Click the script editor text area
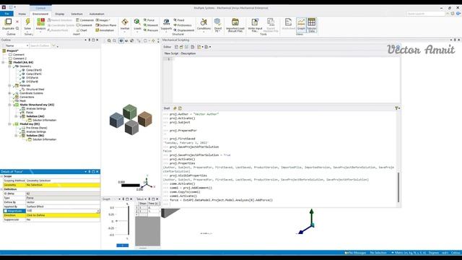 click(x=286, y=79)
